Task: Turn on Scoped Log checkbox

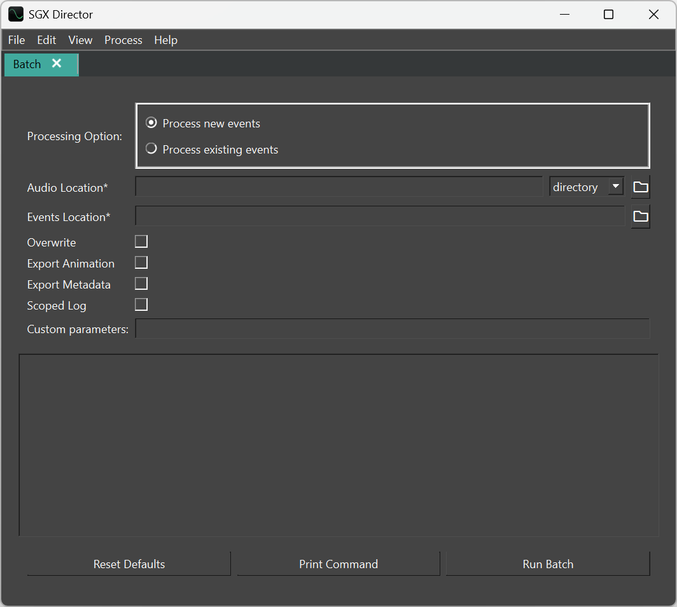Action: click(141, 305)
